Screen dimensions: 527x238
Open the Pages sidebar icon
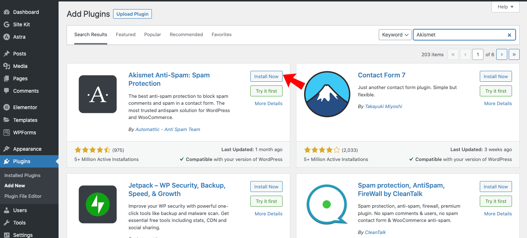(x=7, y=78)
